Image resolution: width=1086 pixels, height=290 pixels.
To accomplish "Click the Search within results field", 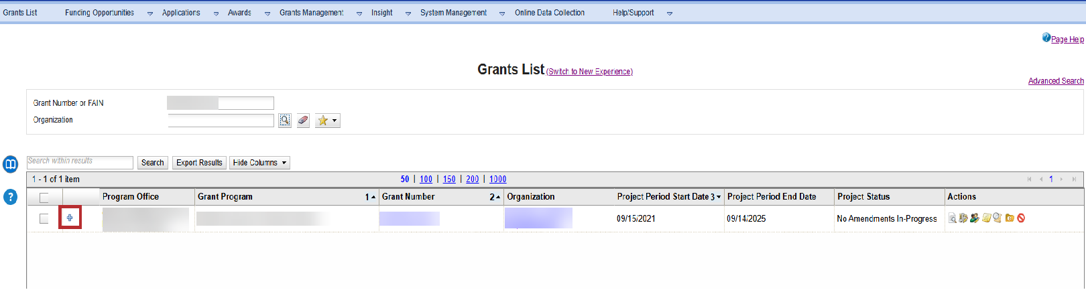I will [x=80, y=162].
